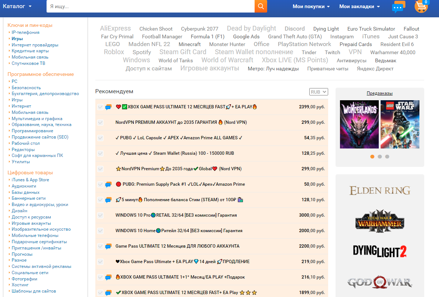Click chat icon next to XBOX GAME PASS ULTIMATE 12 МЕСЯЦЕВ FAST
This screenshot has height=297, width=439.
[x=108, y=107]
